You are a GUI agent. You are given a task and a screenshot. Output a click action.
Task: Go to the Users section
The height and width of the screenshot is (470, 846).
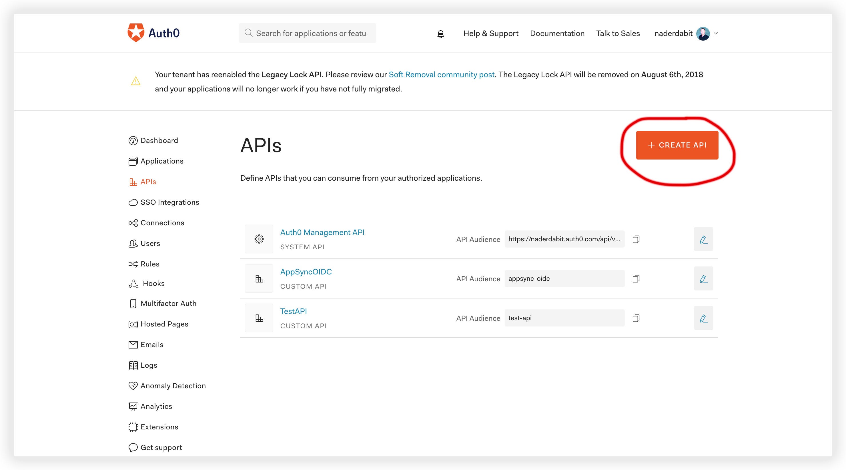click(145, 244)
